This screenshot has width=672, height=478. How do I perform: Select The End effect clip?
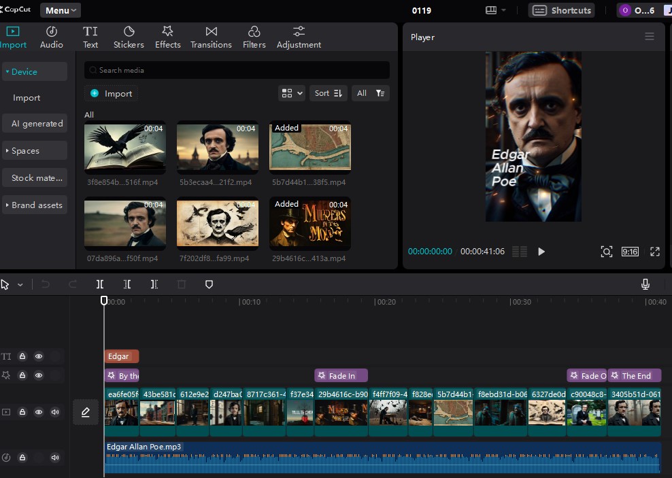635,375
